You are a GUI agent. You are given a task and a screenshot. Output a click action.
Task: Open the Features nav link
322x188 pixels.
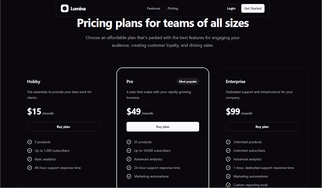pyautogui.click(x=154, y=8)
